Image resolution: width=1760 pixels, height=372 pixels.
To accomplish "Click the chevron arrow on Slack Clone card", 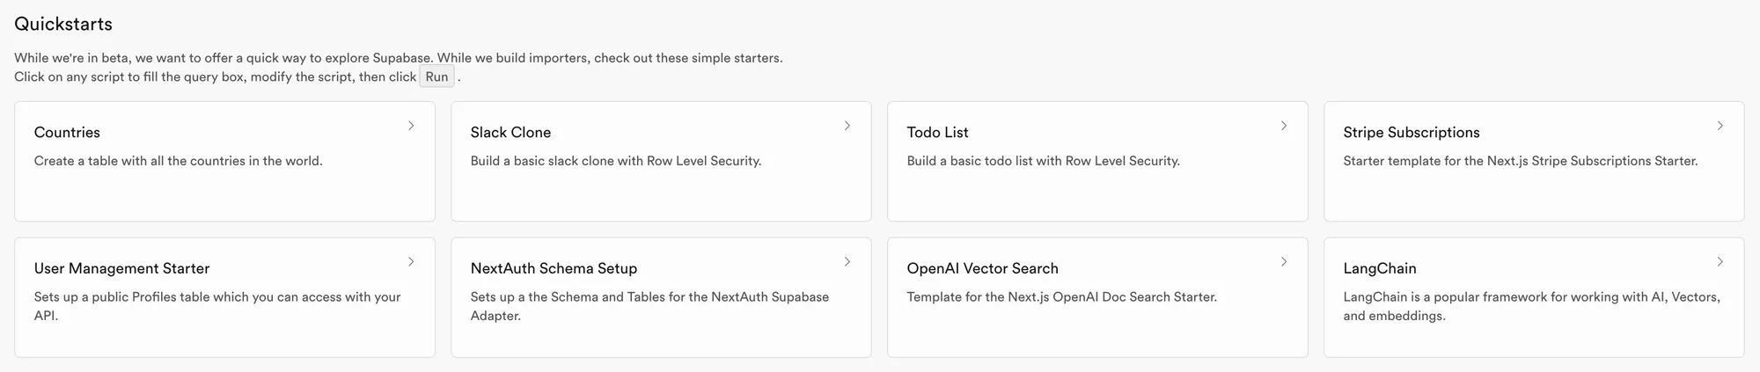I will pos(847,126).
